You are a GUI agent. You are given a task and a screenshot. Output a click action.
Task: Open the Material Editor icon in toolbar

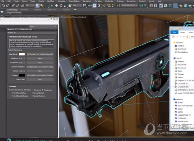point(175,5)
